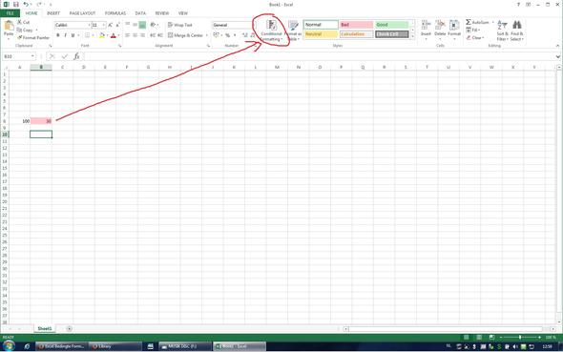Collapse the ribbon
This screenshot has width=563, height=352.
point(557,46)
